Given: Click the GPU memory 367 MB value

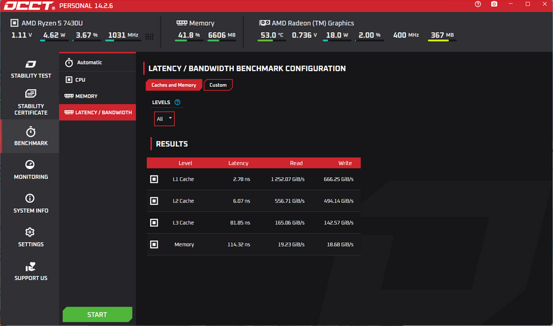Looking at the screenshot, I should coord(442,35).
